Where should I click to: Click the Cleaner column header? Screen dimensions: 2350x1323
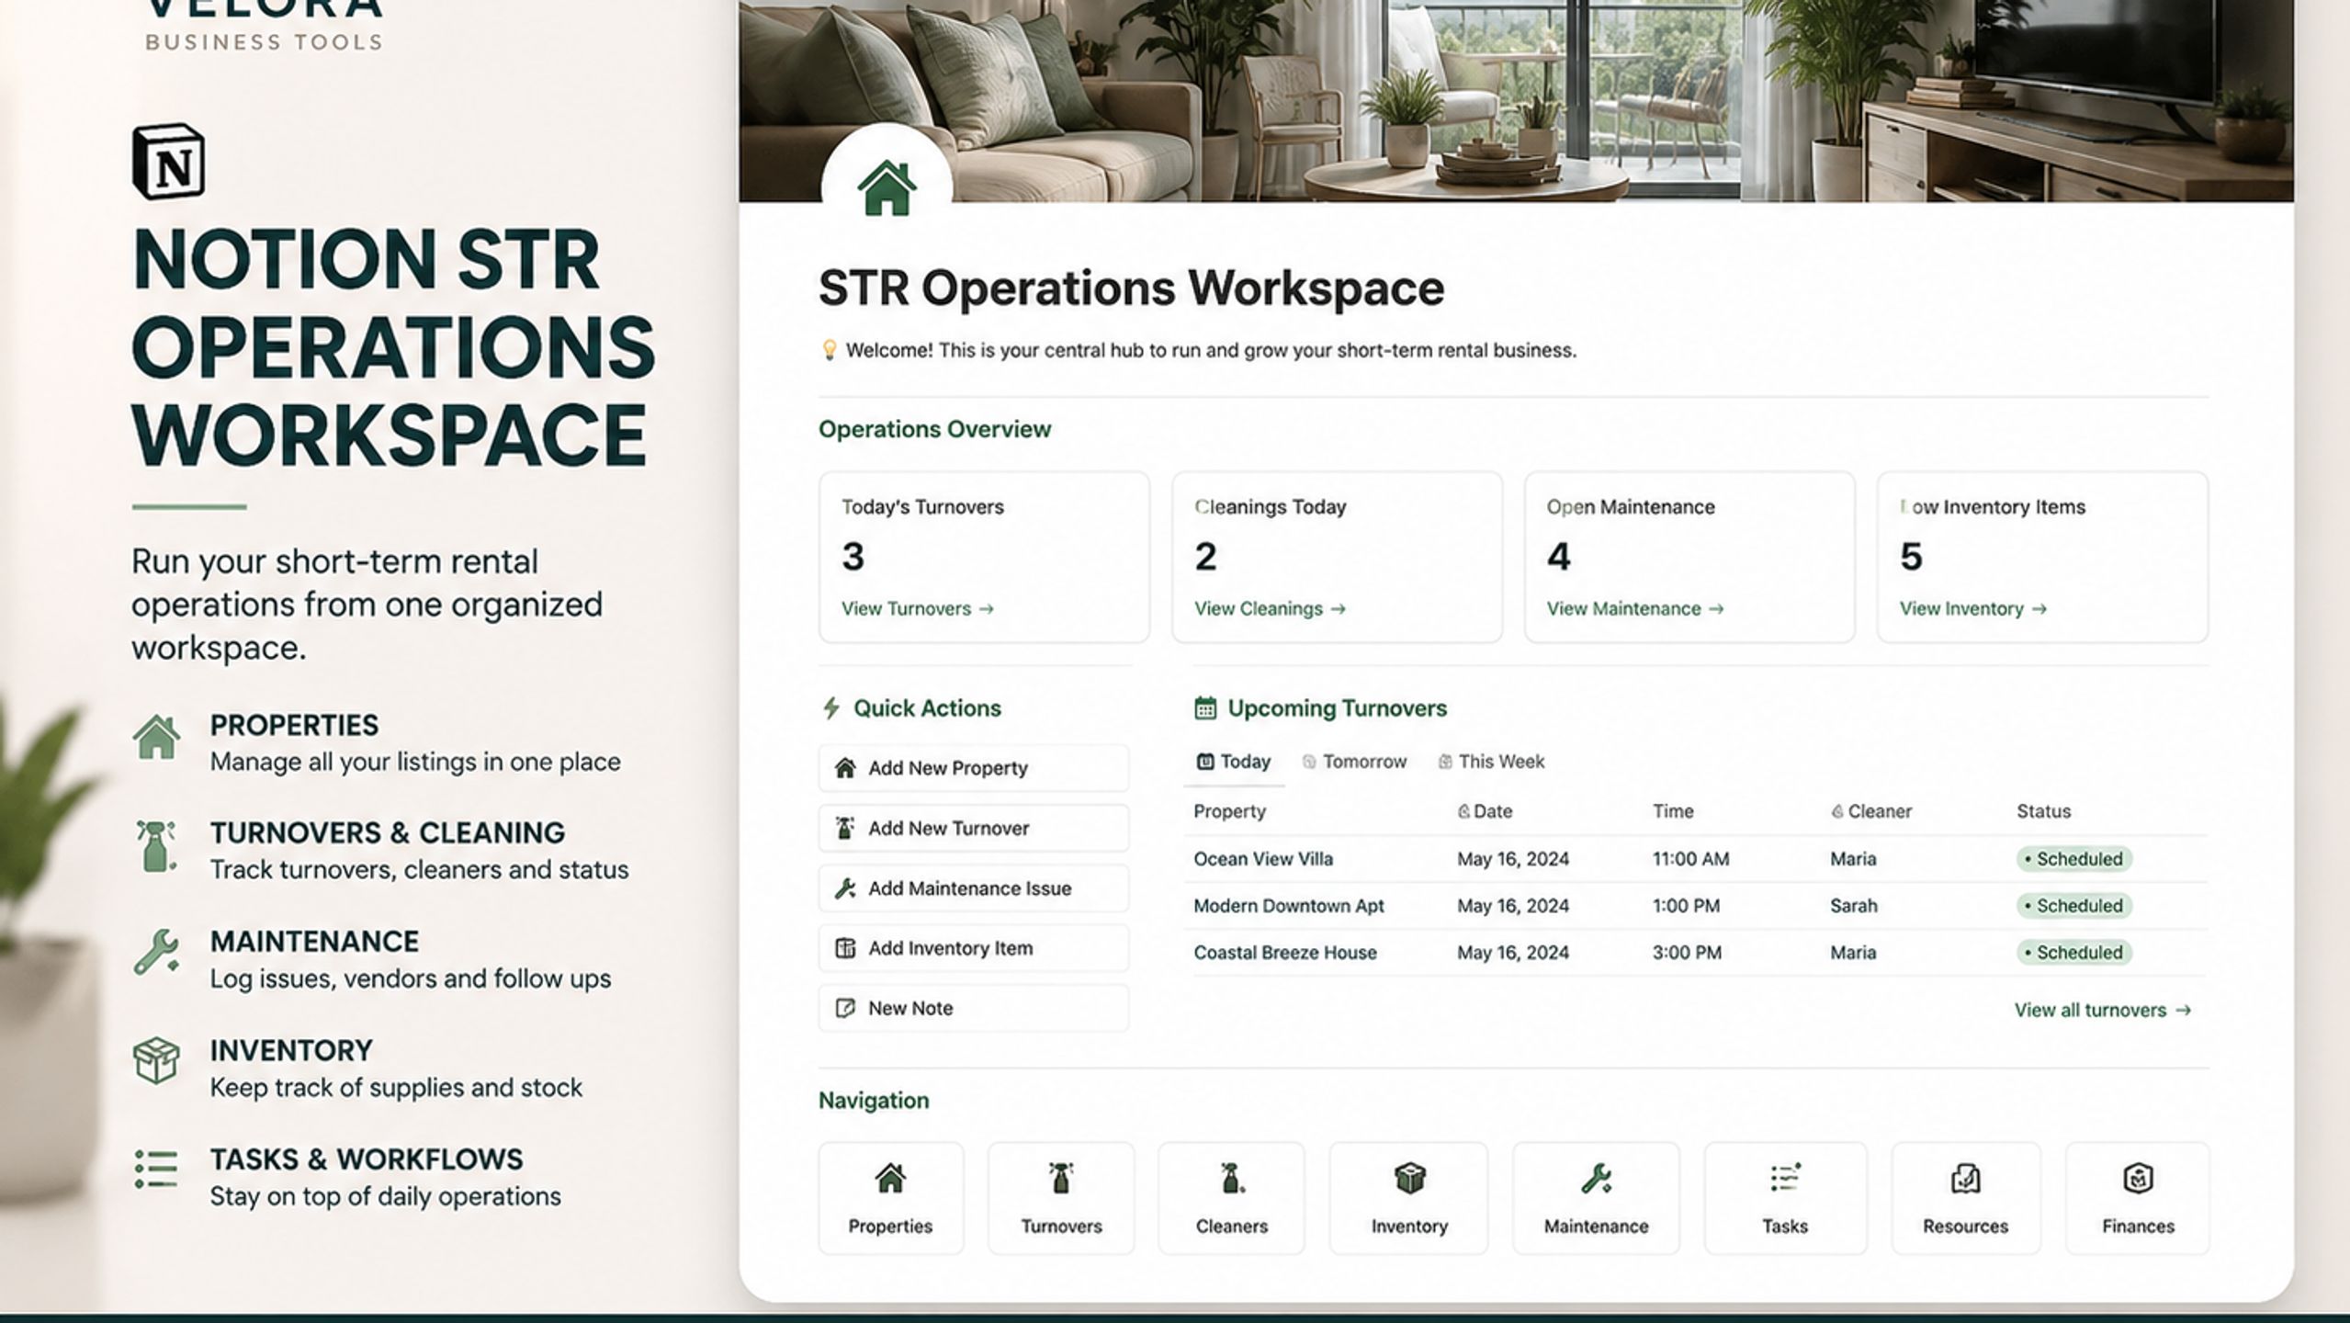click(1870, 811)
